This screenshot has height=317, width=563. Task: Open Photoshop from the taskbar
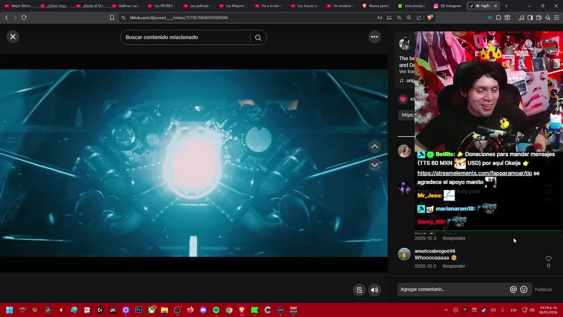click(x=139, y=310)
